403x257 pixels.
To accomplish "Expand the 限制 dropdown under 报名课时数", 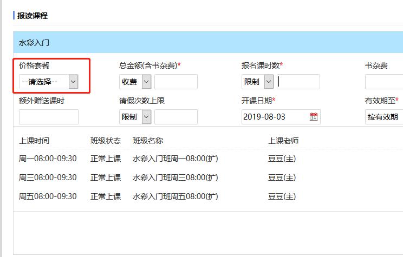I will click(258, 82).
